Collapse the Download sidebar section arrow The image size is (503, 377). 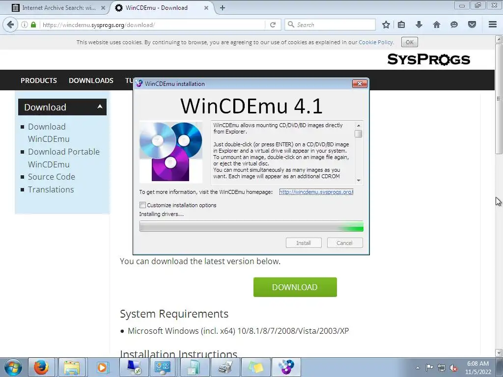[100, 107]
